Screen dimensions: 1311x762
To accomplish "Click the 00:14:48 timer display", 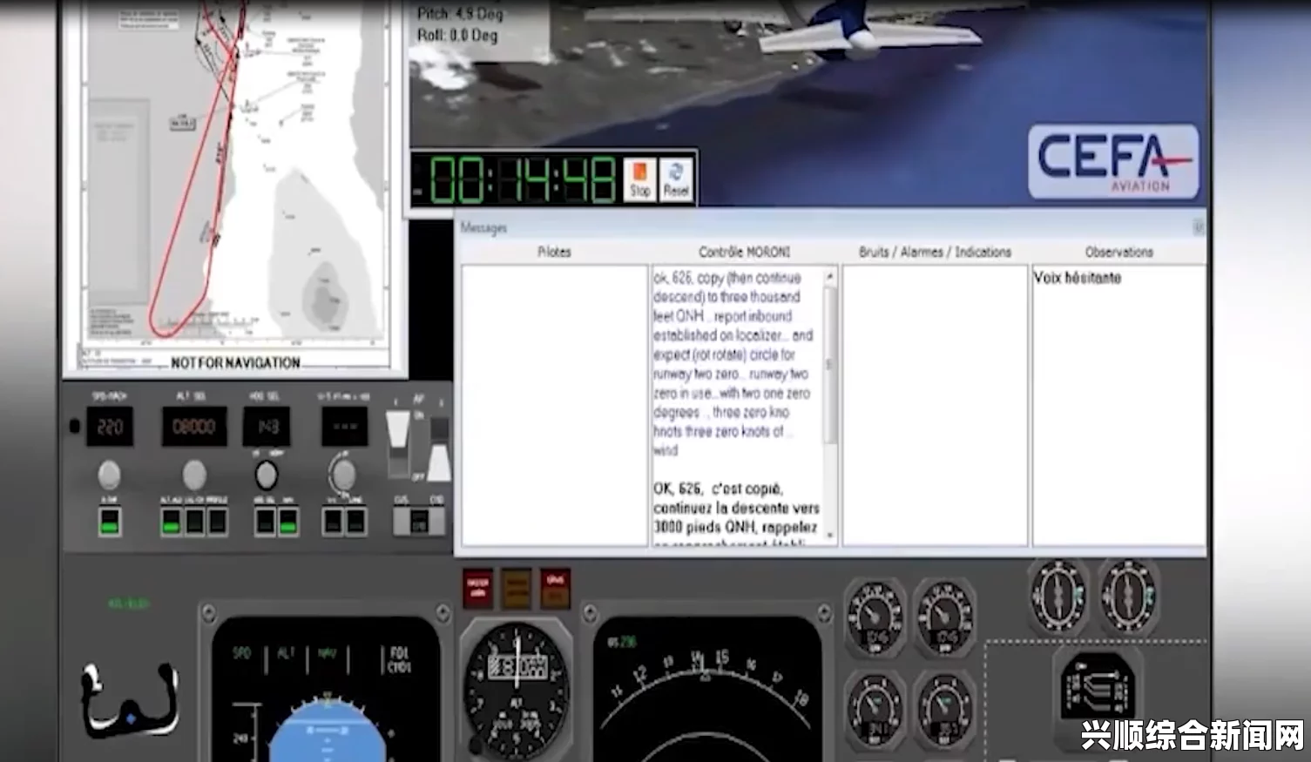I will (523, 180).
